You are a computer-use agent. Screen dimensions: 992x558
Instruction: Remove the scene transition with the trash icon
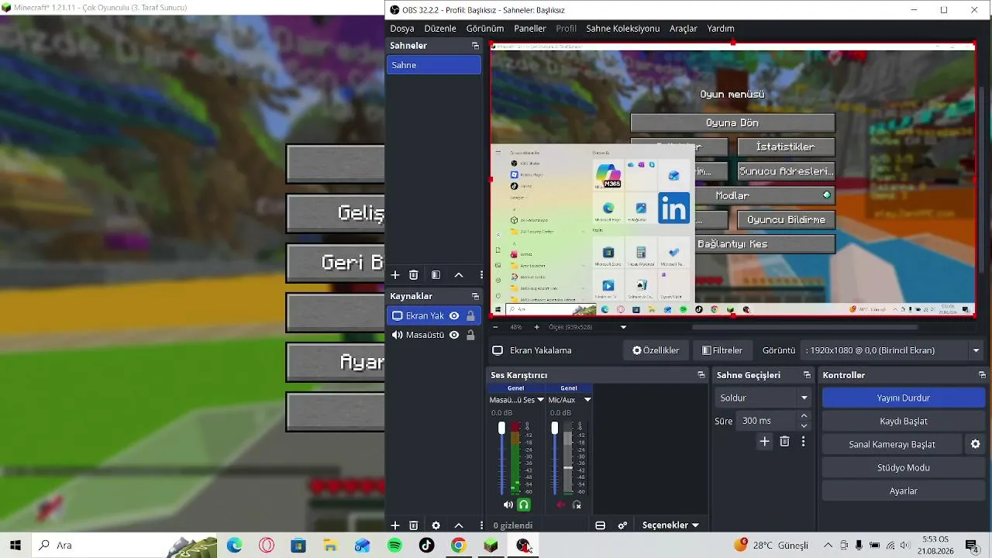[784, 442]
